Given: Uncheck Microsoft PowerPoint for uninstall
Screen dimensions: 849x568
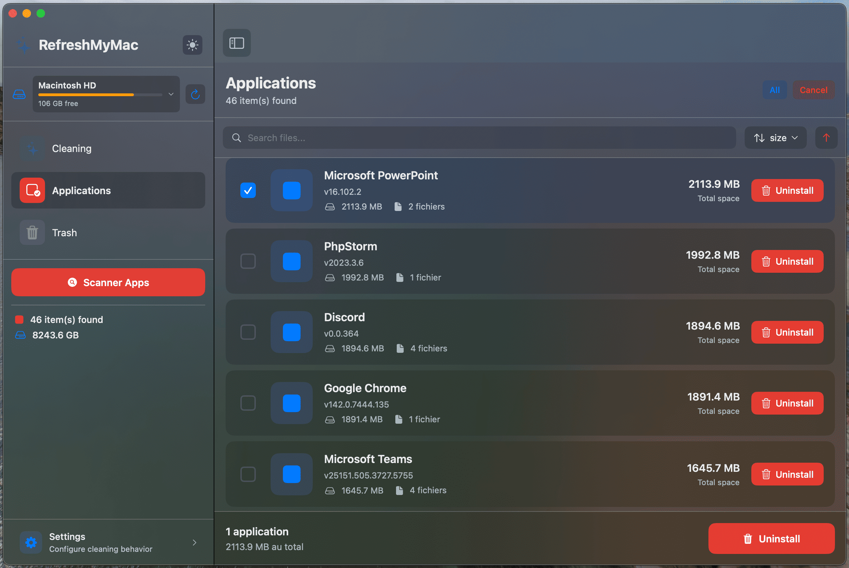Looking at the screenshot, I should tap(248, 190).
